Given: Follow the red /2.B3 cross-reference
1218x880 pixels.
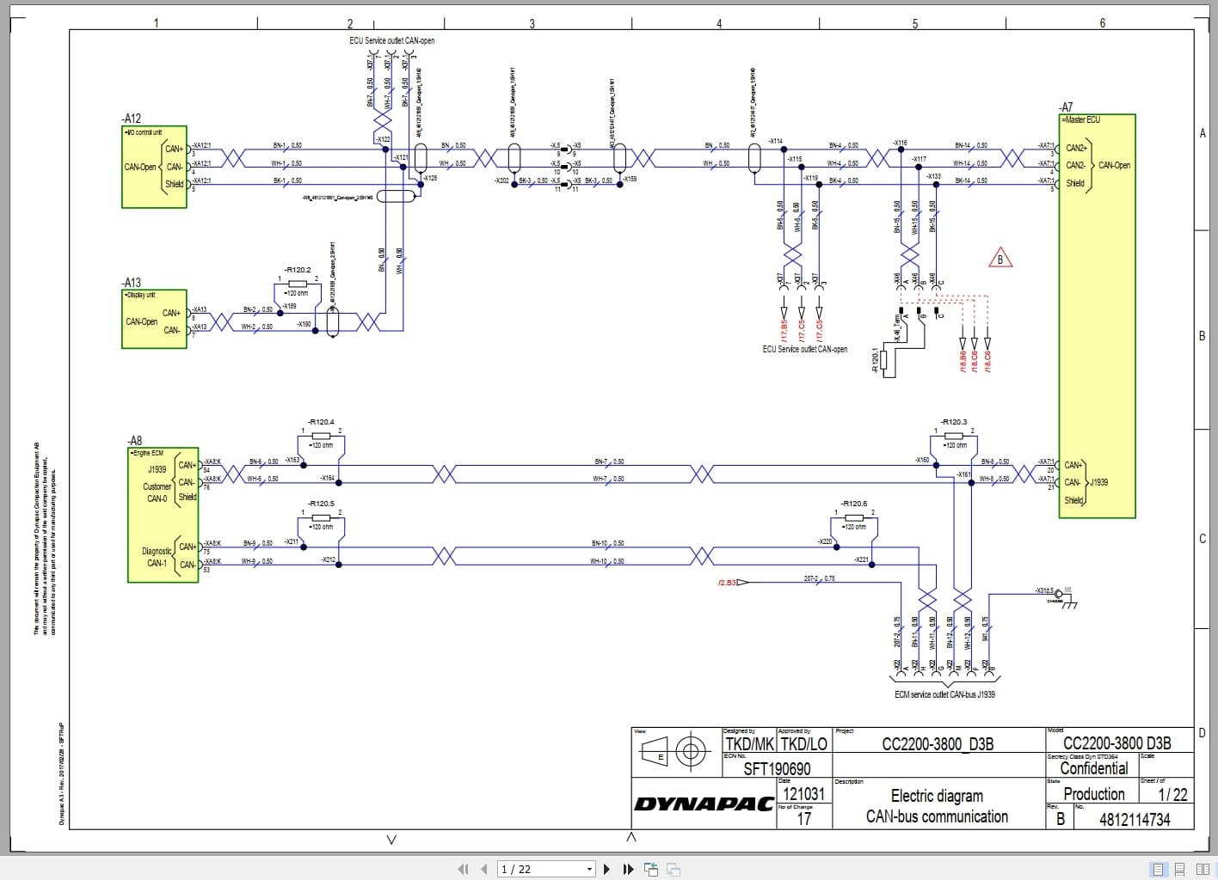Looking at the screenshot, I should point(727,583).
